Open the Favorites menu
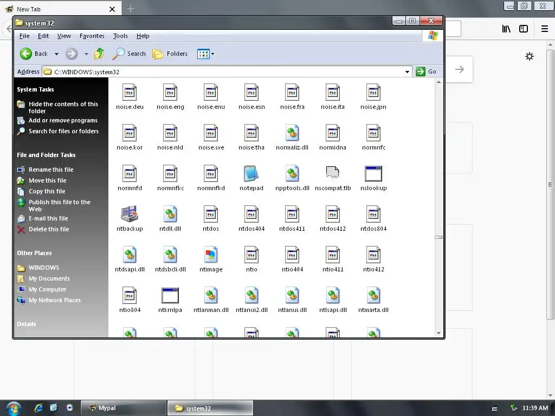 click(92, 36)
